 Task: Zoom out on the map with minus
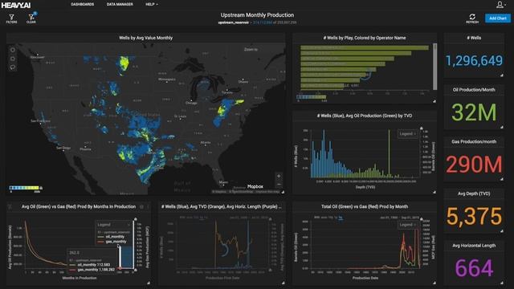279,184
